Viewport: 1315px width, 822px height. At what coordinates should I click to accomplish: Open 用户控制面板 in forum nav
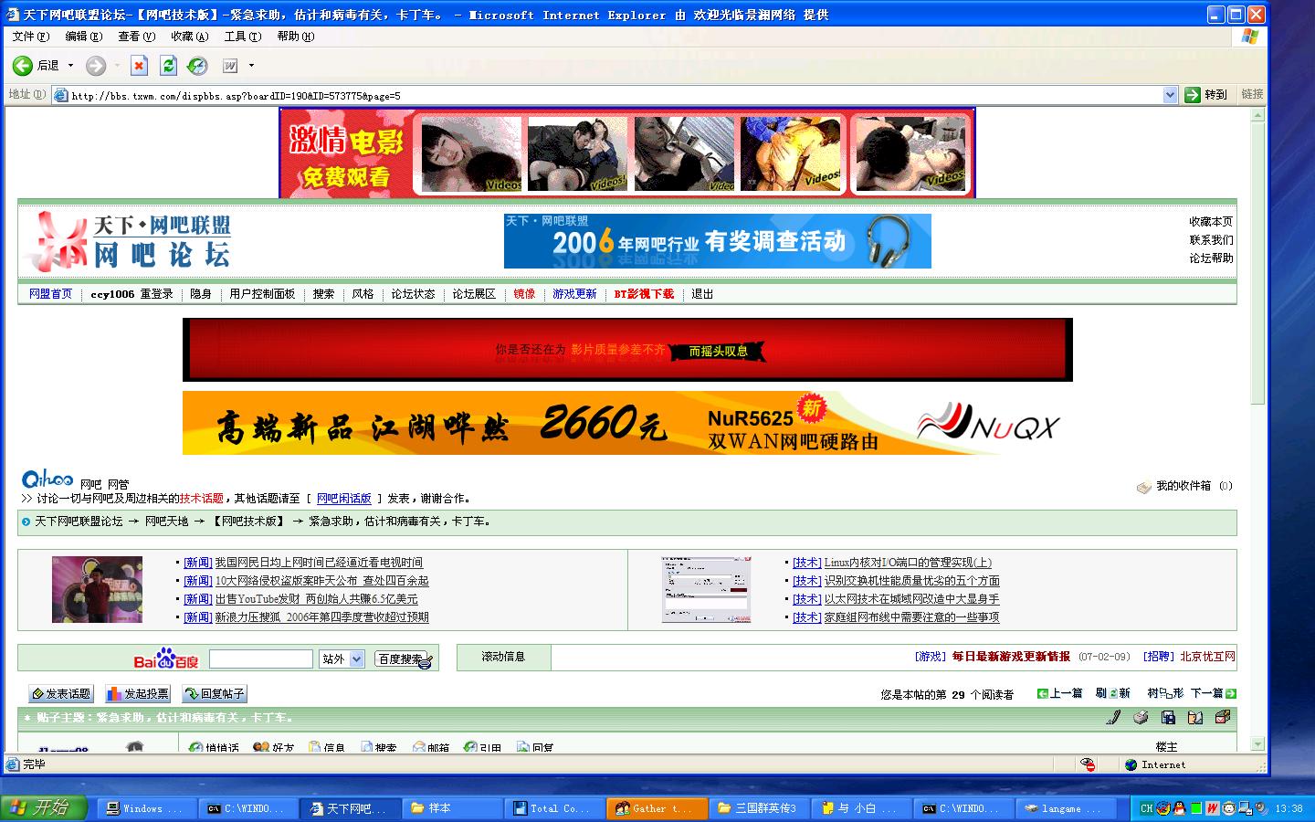(x=262, y=294)
